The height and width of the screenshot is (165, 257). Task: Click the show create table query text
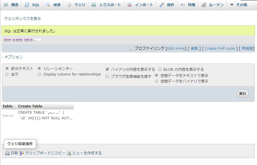click(x=18, y=40)
